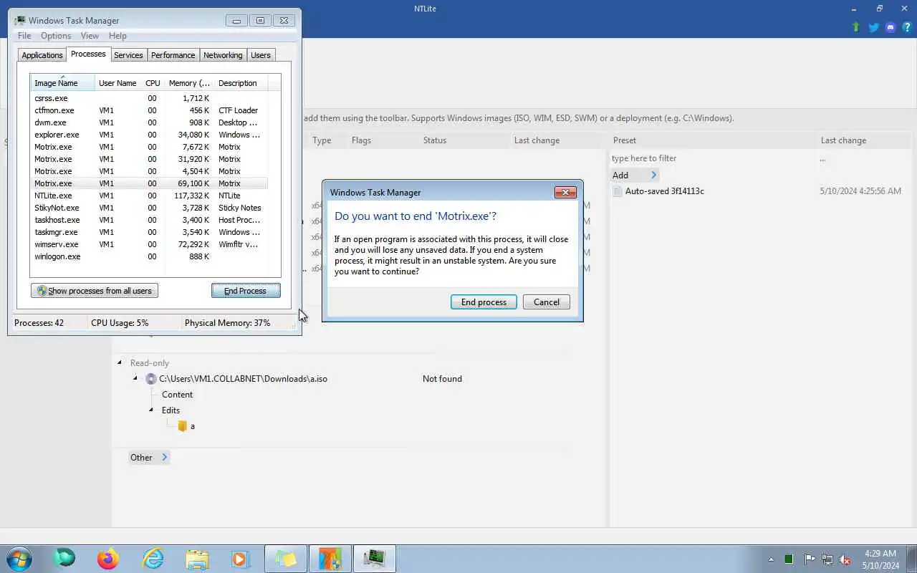Viewport: 917px width, 573px height.
Task: Switch to Task Manager taskbar button
Action: pos(374,559)
